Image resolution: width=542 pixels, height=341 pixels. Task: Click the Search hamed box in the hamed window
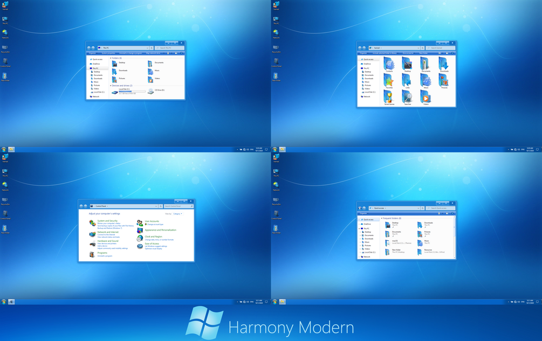(x=441, y=48)
